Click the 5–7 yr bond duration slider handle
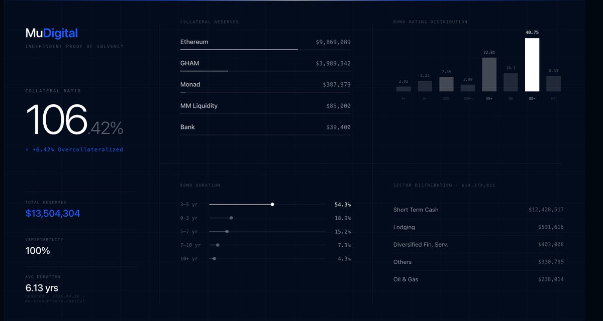The width and height of the screenshot is (603, 321). pyautogui.click(x=227, y=232)
